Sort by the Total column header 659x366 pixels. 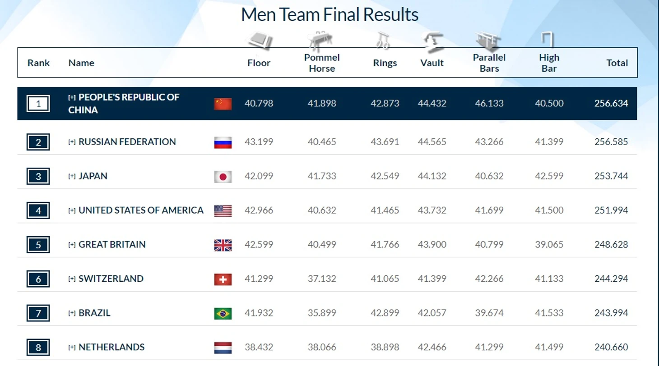click(x=617, y=63)
